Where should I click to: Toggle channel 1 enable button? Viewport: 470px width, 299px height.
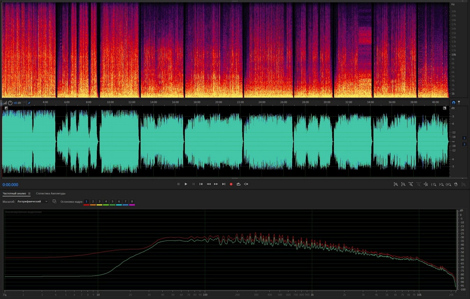(x=464, y=138)
